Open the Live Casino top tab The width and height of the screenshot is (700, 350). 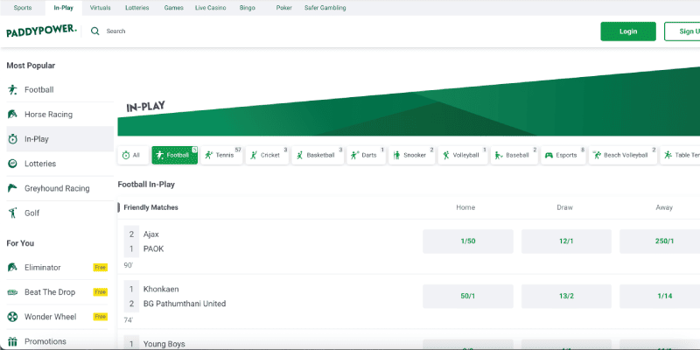210,8
